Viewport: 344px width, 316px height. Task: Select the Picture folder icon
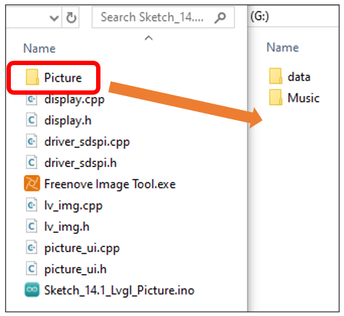point(33,77)
